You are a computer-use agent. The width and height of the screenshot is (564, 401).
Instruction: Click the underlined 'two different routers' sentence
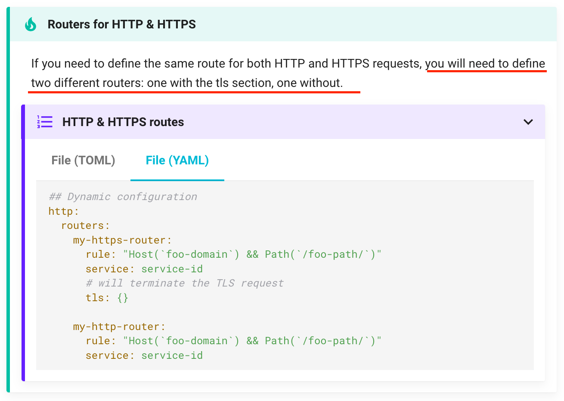point(187,83)
